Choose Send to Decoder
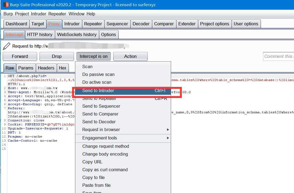This screenshot has width=294, height=193. click(x=123, y=122)
